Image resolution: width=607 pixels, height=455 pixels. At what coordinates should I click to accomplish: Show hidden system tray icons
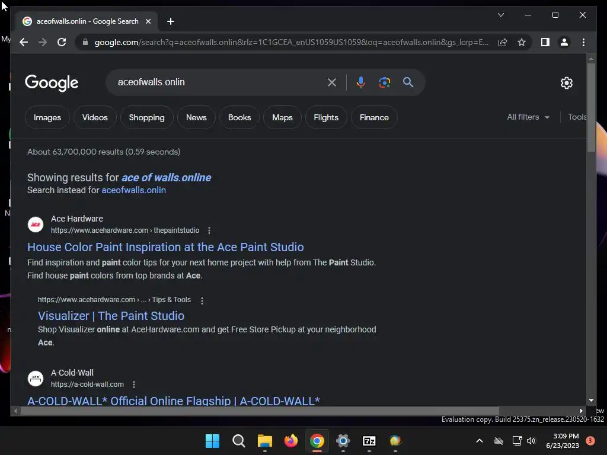coord(479,441)
